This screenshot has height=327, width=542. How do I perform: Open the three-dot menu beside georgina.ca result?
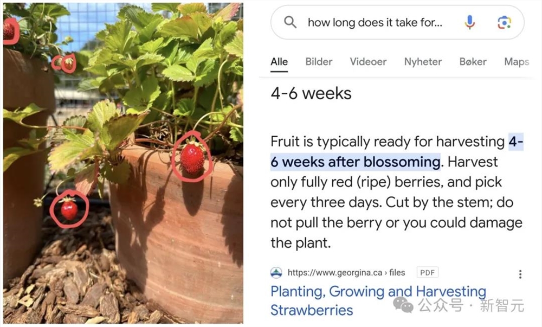[520, 274]
